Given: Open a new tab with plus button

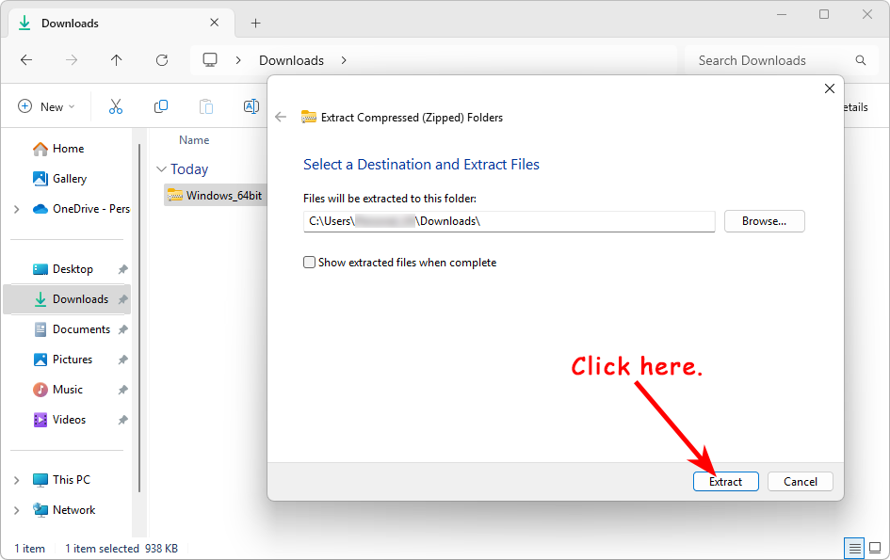Looking at the screenshot, I should (x=255, y=24).
